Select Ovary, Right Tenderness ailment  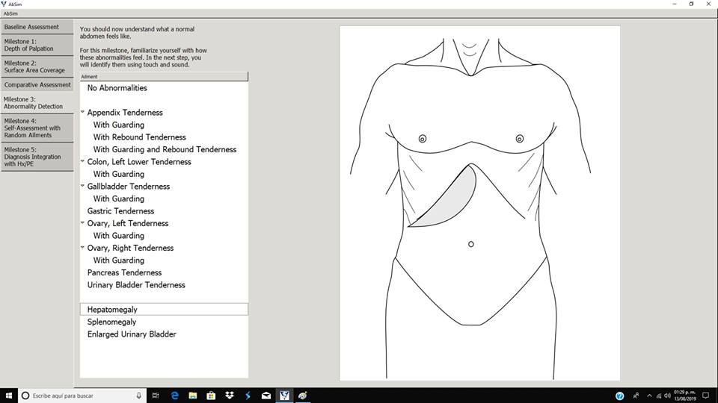(130, 248)
